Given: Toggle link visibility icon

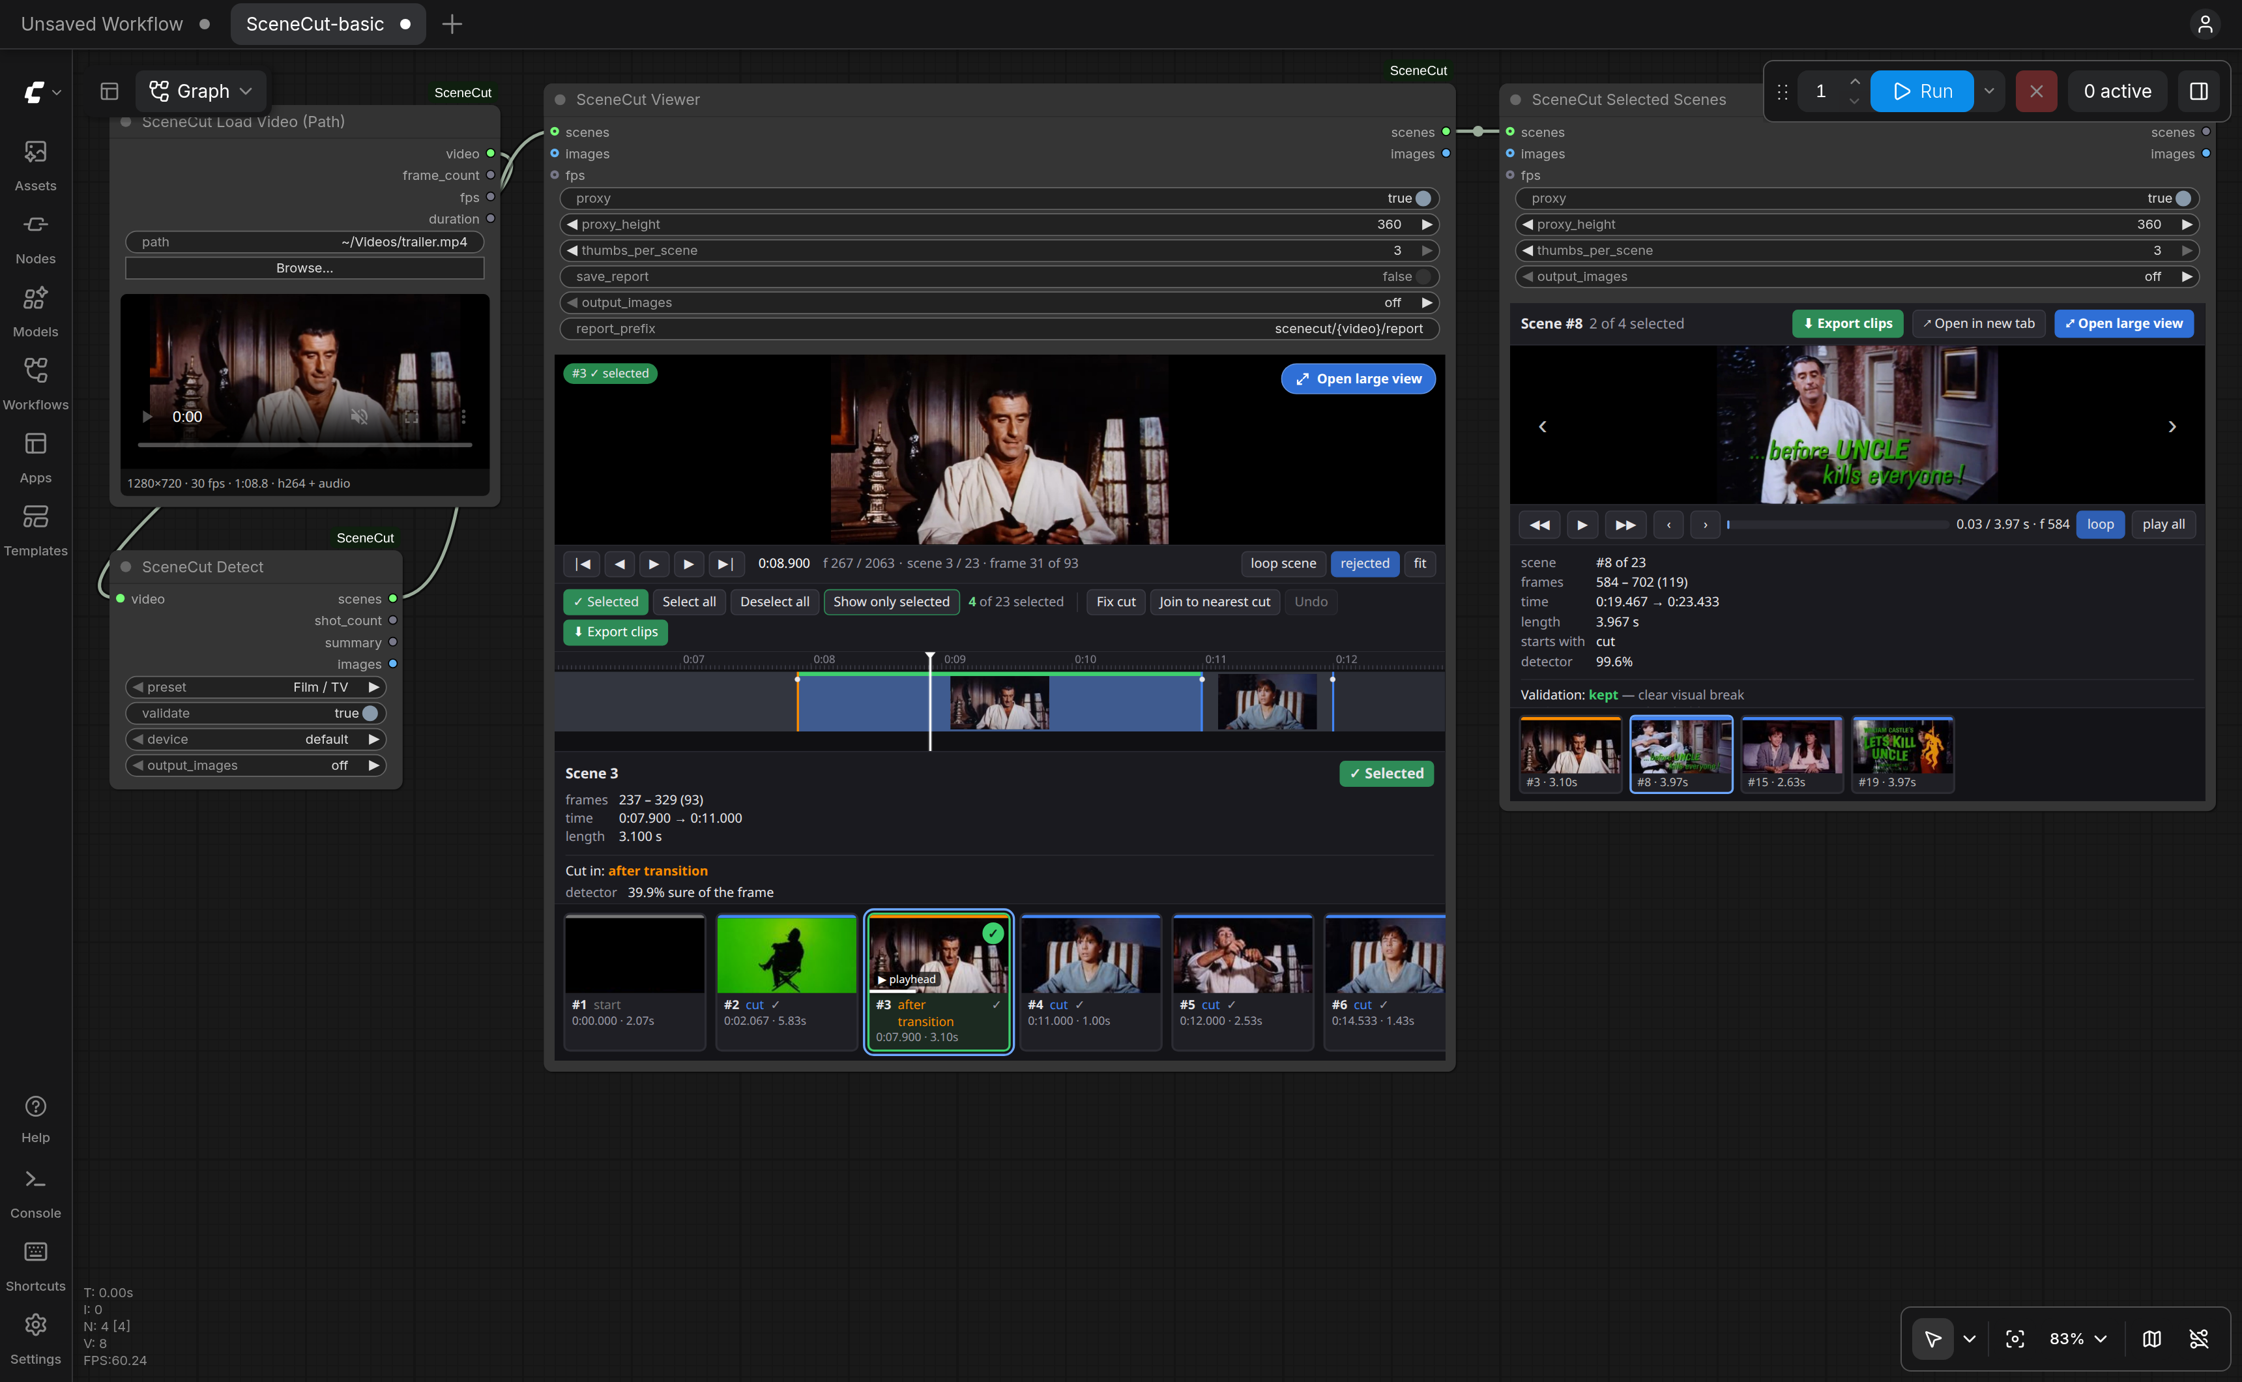Looking at the screenshot, I should coord(2199,1339).
